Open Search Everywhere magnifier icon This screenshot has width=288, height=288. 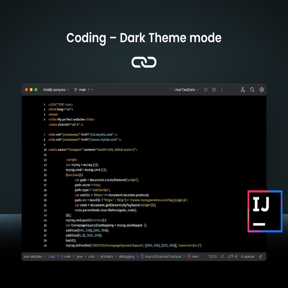point(252,90)
